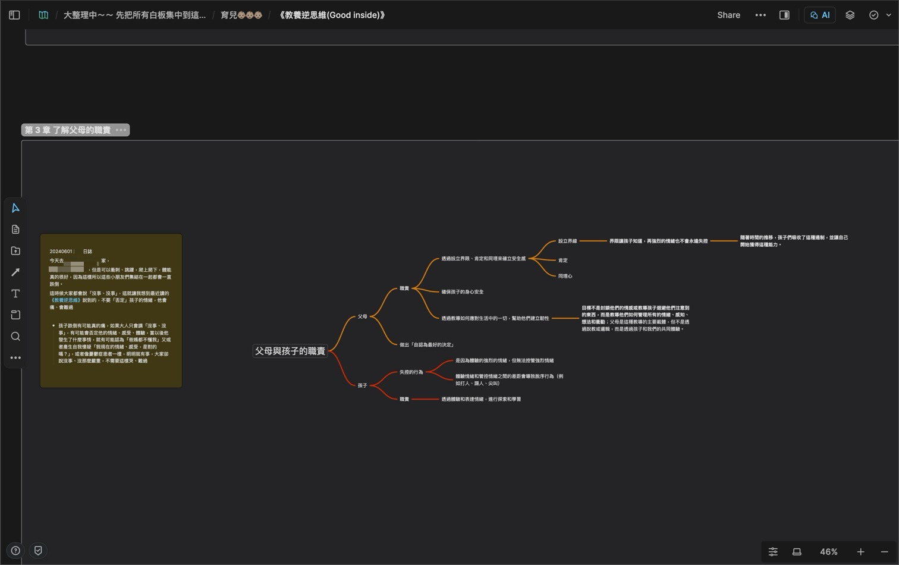
Task: Select the 父母與孩子的職責 mind map root node
Action: 290,351
